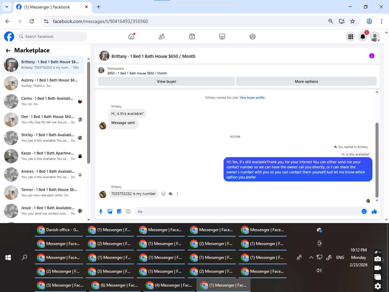Open the account profile avatar menu
This screenshot has width=389, height=292.
point(375,37)
